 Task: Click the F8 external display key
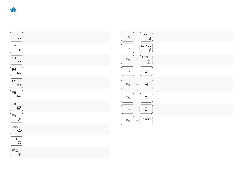tap(16, 106)
